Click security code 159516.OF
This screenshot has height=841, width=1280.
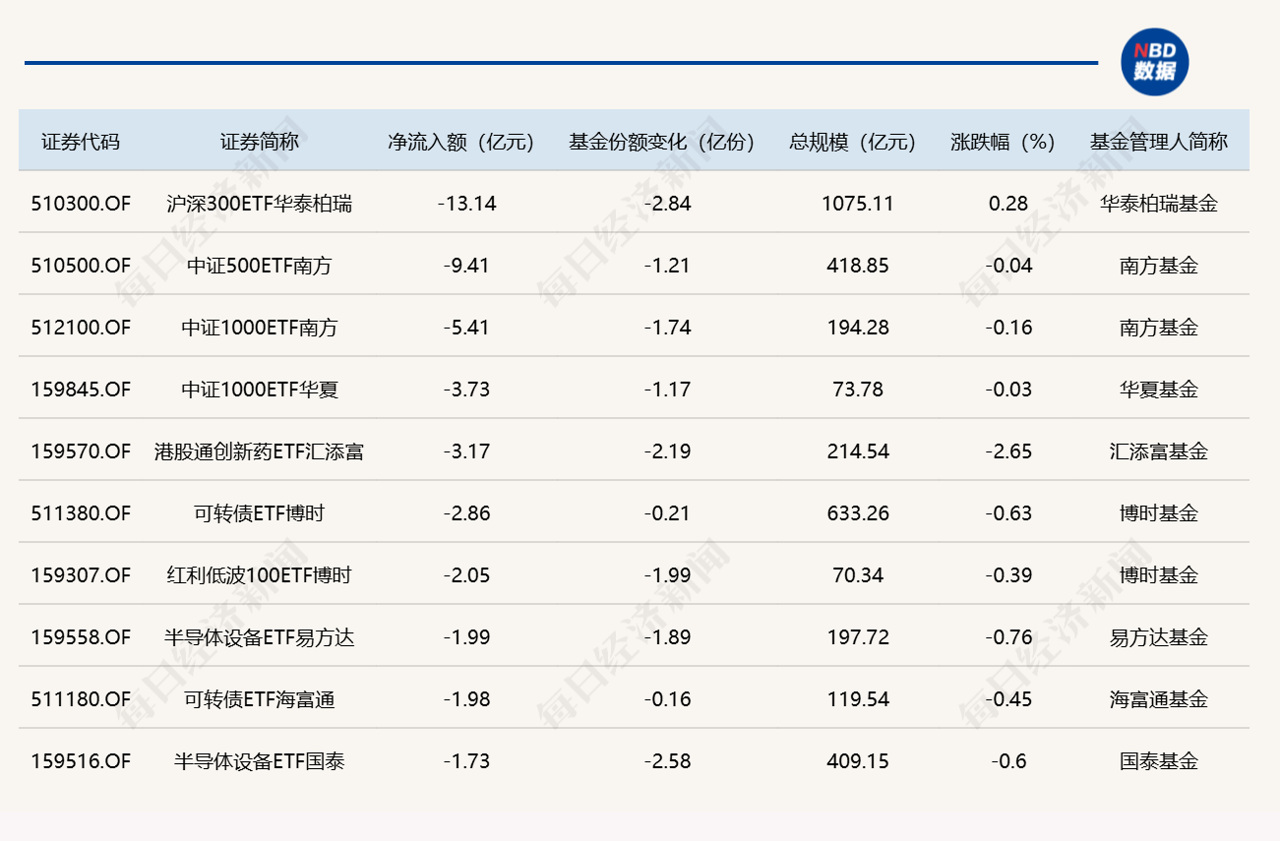(81, 761)
